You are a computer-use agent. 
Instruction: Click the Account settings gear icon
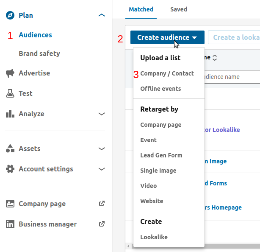click(x=10, y=169)
